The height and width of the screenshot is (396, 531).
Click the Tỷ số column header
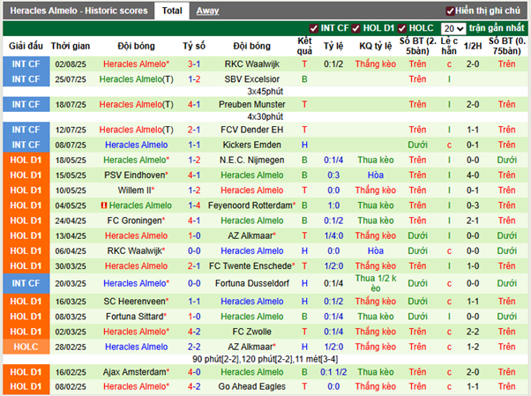(194, 46)
